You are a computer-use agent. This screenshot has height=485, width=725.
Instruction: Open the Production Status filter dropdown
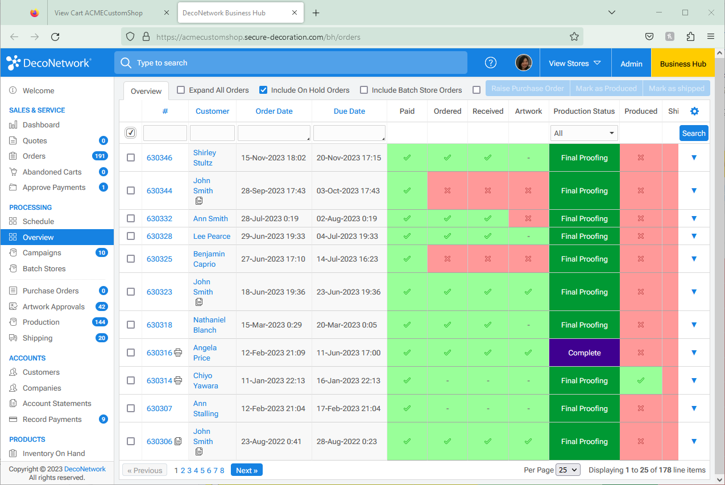coord(583,132)
